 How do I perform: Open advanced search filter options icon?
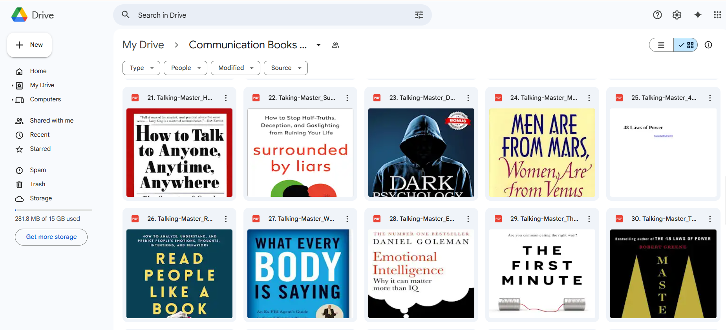click(419, 15)
